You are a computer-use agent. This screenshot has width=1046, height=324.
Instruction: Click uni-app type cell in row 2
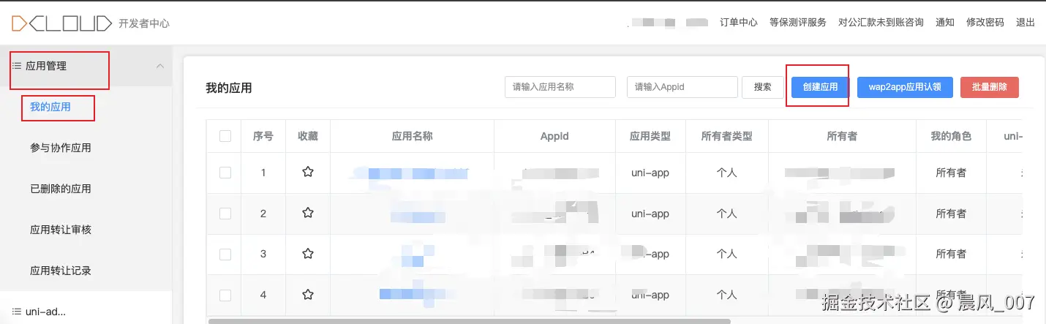tap(650, 214)
